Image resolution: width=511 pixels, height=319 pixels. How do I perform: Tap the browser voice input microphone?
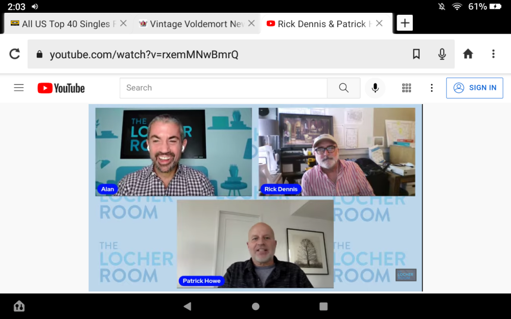tap(442, 54)
